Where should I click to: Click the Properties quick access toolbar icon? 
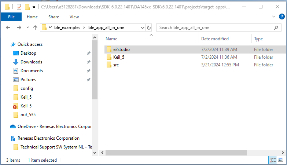pyautogui.click(x=19, y=7)
